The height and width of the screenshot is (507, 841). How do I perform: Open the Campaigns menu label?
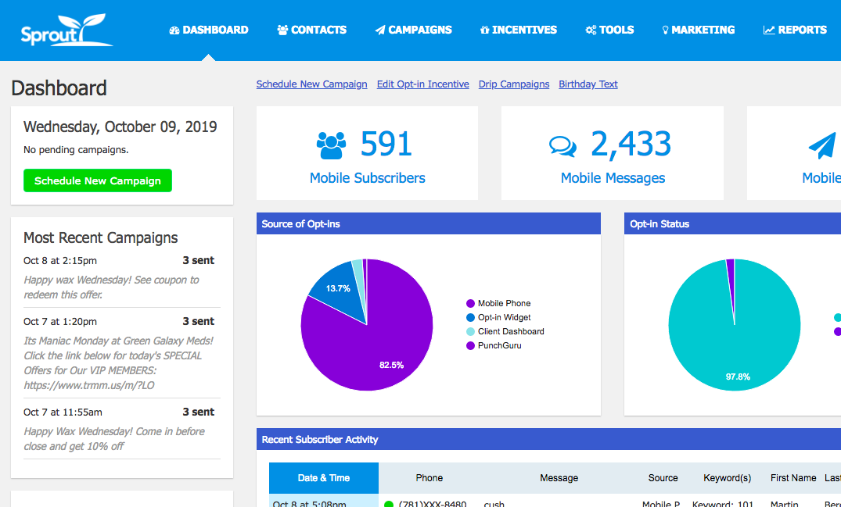click(420, 30)
